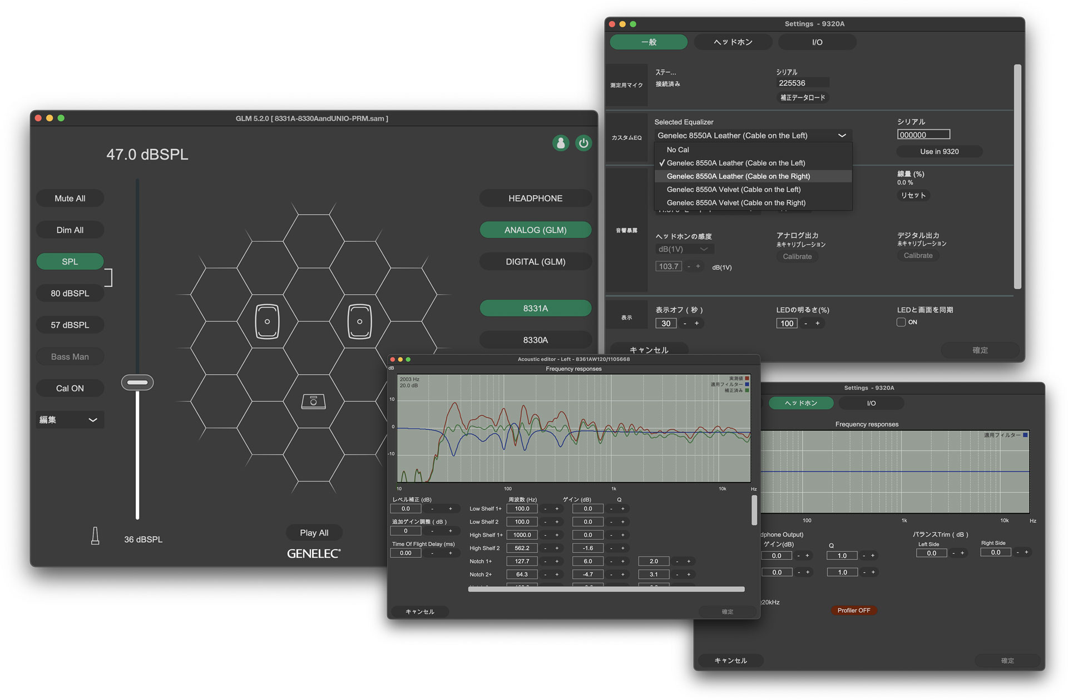1068x700 pixels.
Task: Switch to 一般 tab in Settings 9320A
Action: pos(649,42)
